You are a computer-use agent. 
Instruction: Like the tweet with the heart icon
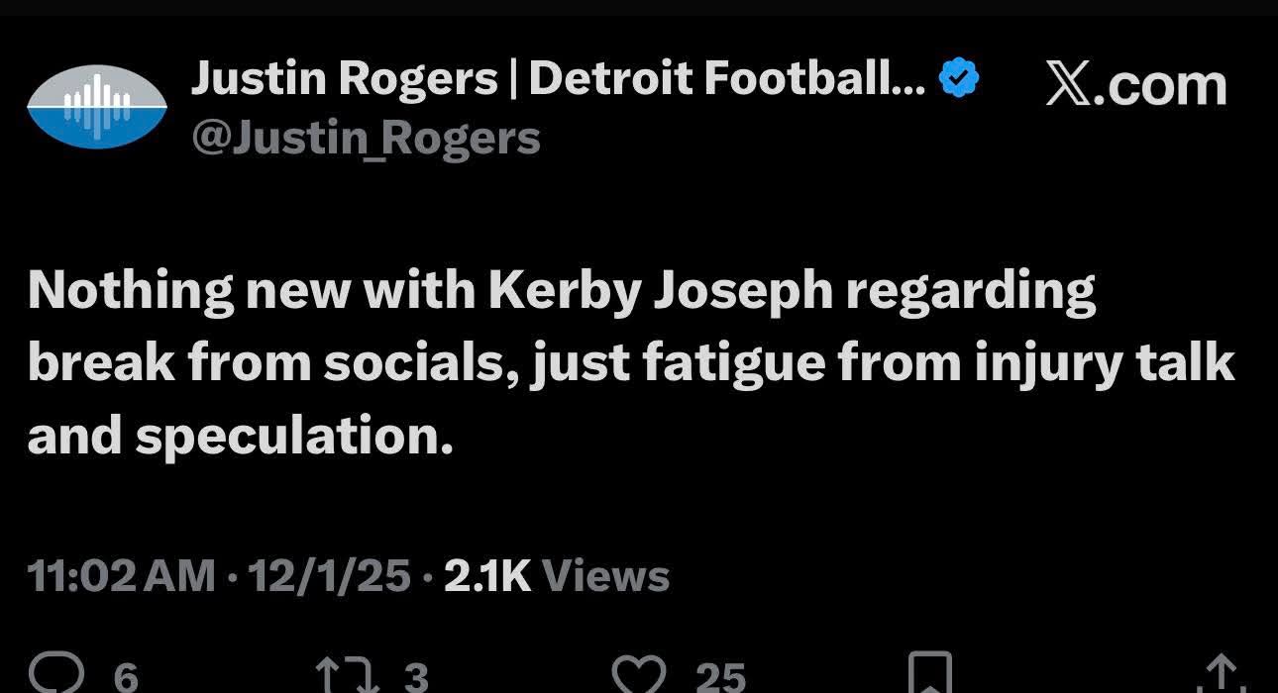point(641,674)
